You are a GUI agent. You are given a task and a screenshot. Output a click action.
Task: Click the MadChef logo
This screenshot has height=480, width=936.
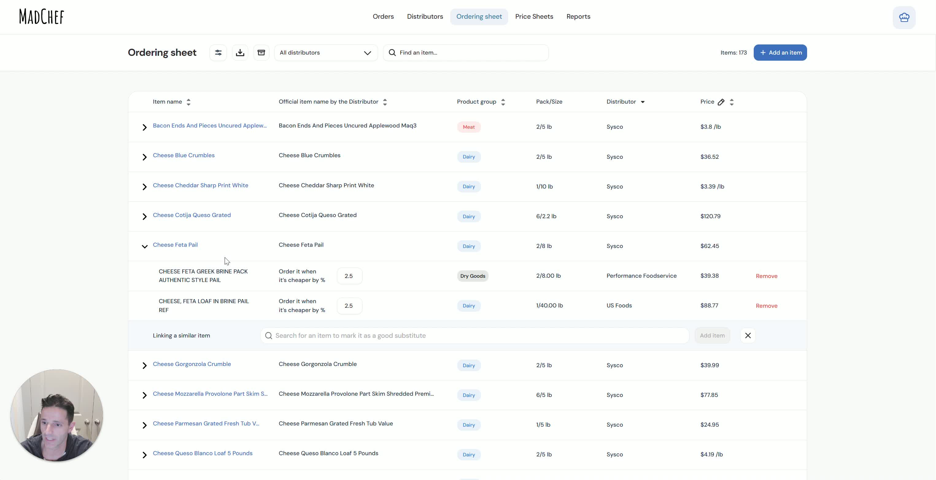[41, 17]
